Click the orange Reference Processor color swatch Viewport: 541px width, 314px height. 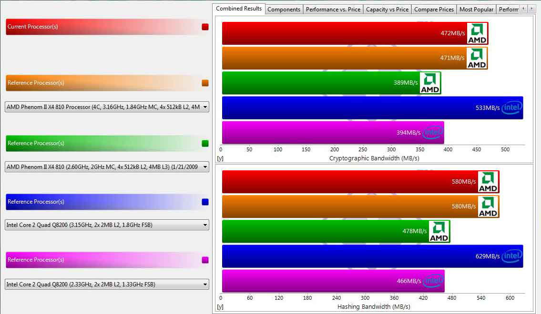[x=205, y=83]
